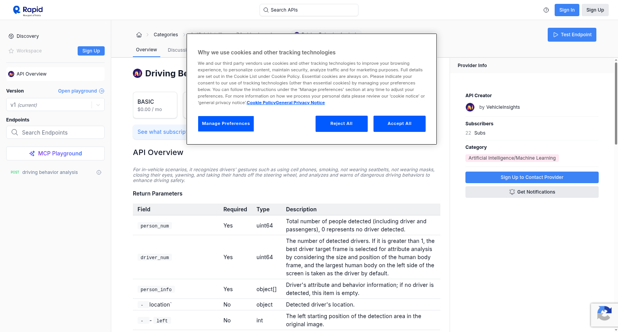Expand the v1 (current) version dropdown
Screen dimensions: 618x332
[x=55, y=105]
